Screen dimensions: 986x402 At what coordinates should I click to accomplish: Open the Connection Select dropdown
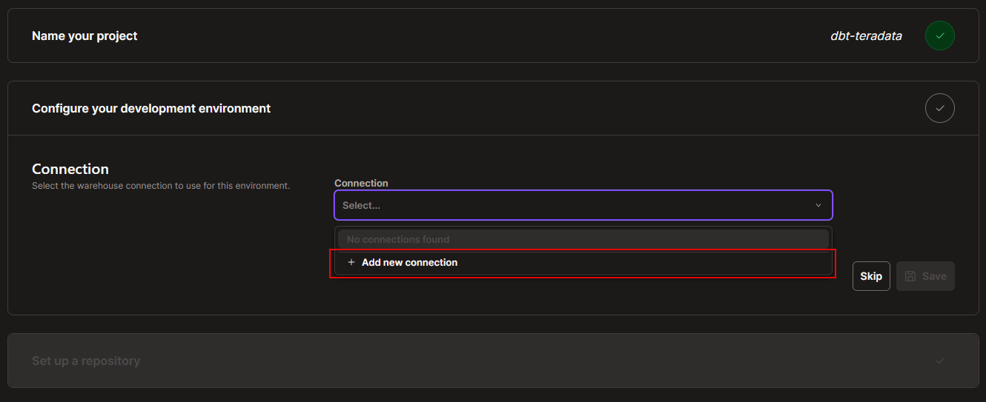tap(583, 205)
